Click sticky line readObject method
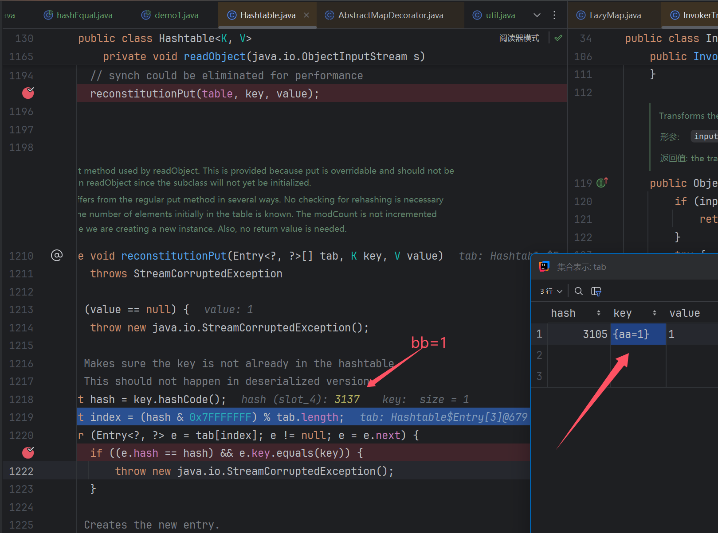This screenshot has height=533, width=718. coord(264,57)
